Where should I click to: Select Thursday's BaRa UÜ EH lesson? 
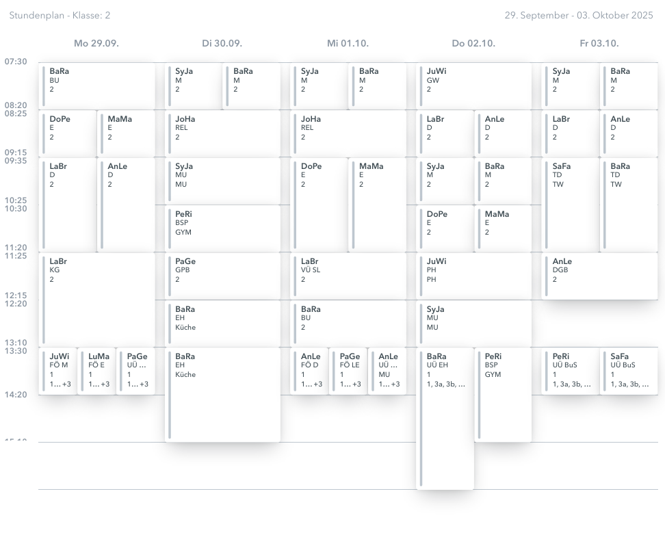click(x=445, y=417)
